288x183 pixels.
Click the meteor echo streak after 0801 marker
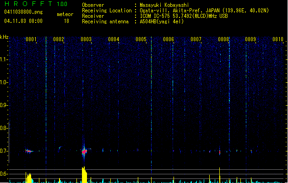pos(29,151)
